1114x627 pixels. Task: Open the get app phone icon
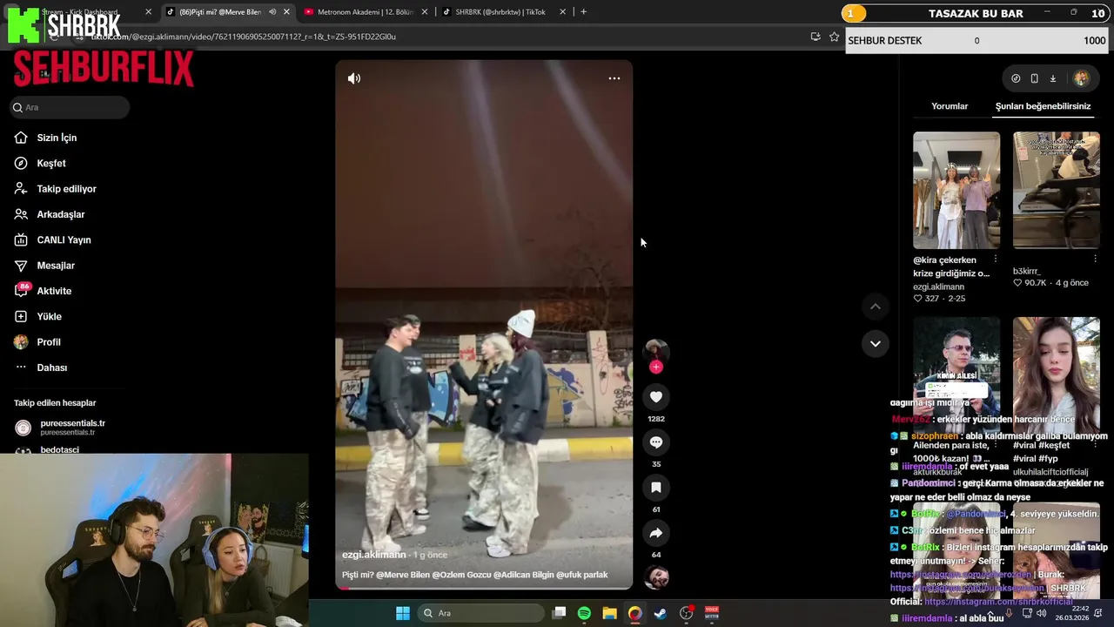1034,78
